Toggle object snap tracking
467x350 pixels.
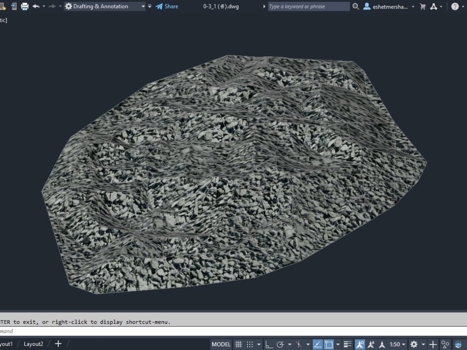point(318,344)
